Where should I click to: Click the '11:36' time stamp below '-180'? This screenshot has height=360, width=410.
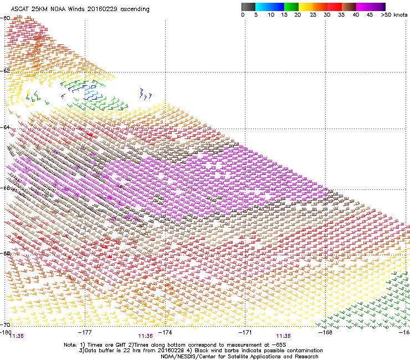click(16, 336)
